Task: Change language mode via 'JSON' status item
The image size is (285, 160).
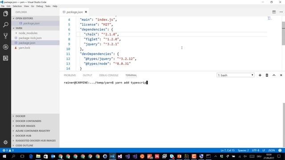Action: tap(272, 150)
